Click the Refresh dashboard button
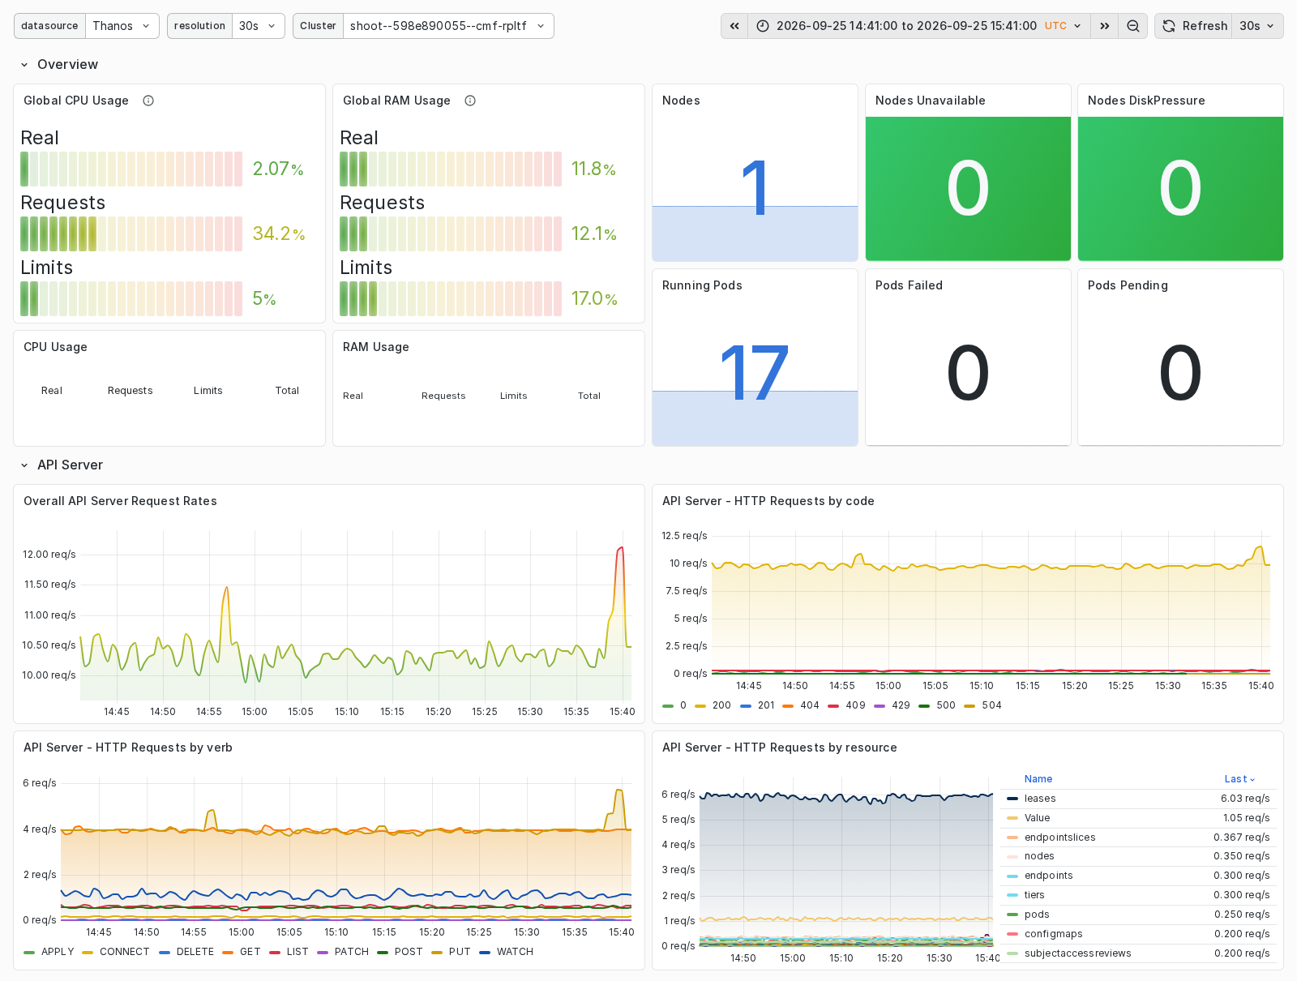Screen dimensions: 1297x981 click(x=1194, y=26)
